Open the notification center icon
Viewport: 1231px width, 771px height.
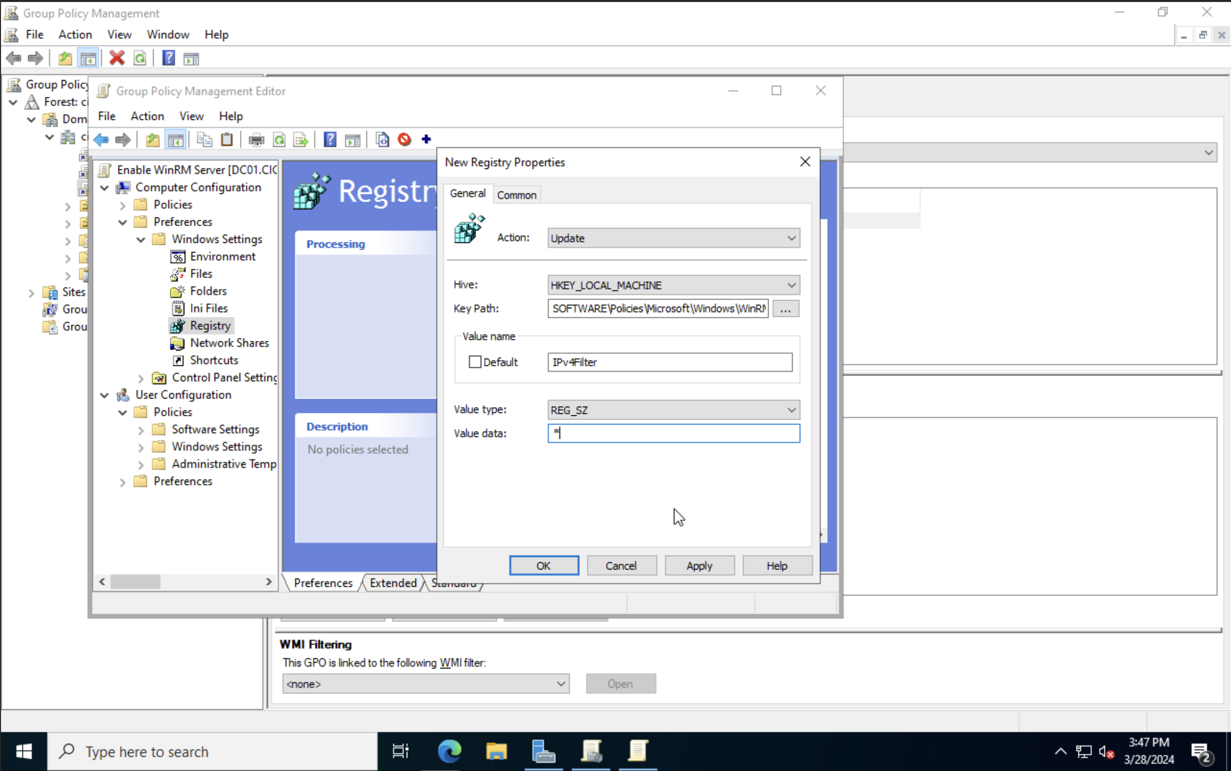click(x=1201, y=752)
